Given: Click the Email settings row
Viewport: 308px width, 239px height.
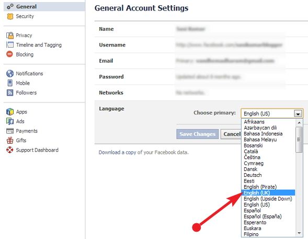Looking at the screenshot, I should pos(201,61).
